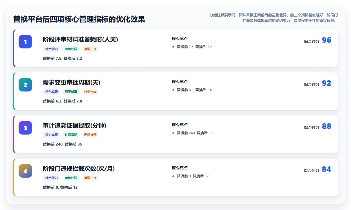Click 综合评分 label beside score 92
The image size is (351, 210).
tap(312, 84)
